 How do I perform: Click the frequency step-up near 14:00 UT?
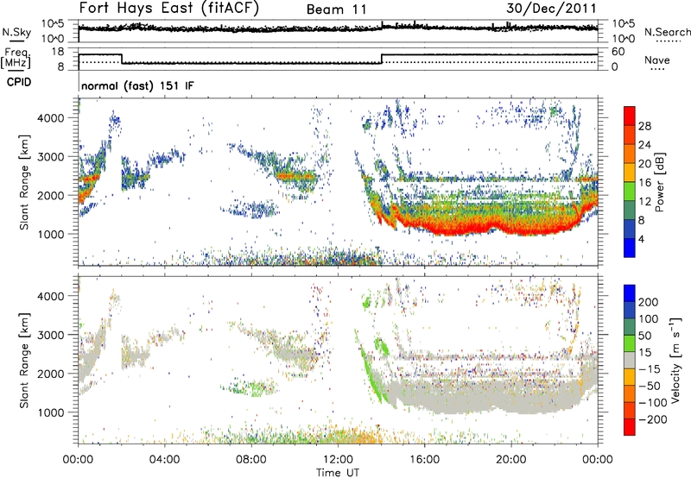point(382,59)
